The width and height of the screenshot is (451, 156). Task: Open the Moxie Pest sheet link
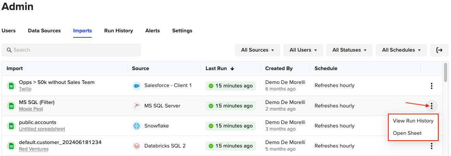click(30, 109)
